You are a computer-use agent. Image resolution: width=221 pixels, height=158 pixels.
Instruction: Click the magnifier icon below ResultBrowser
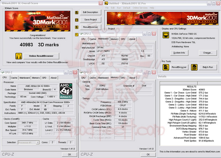pyautogui.click(x=77, y=34)
